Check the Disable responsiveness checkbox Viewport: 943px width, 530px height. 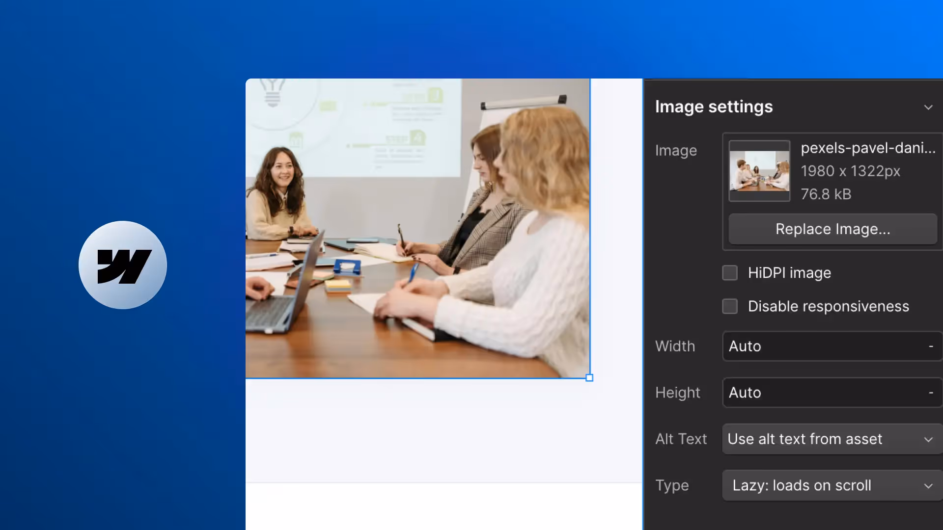click(x=730, y=306)
